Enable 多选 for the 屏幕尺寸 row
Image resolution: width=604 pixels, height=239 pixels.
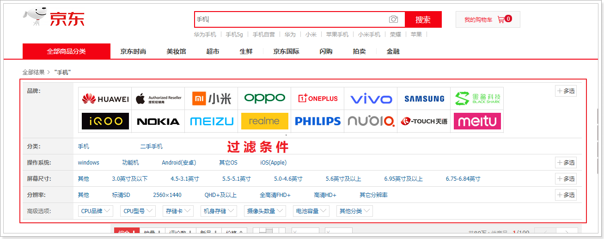566,179
